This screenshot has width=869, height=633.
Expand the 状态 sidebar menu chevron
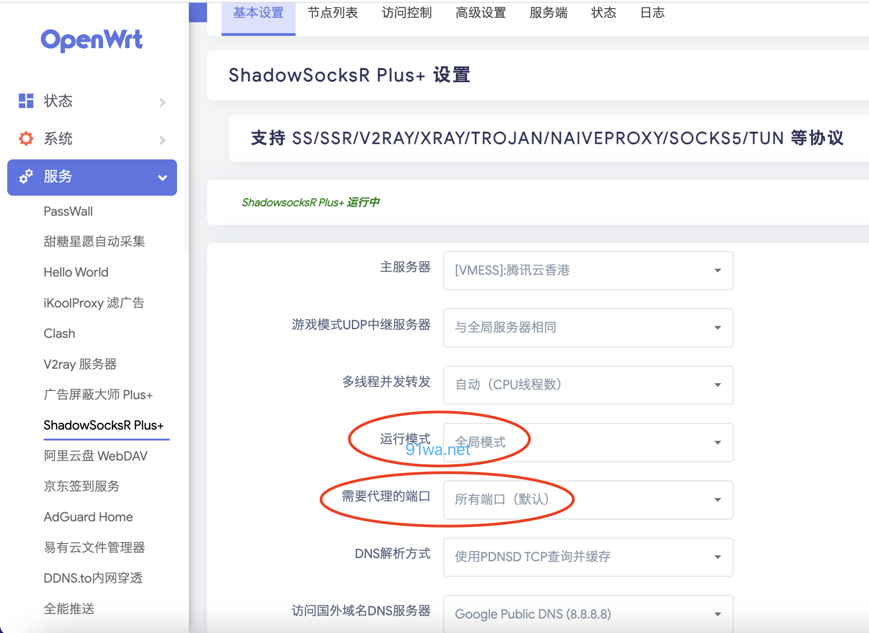click(x=163, y=102)
